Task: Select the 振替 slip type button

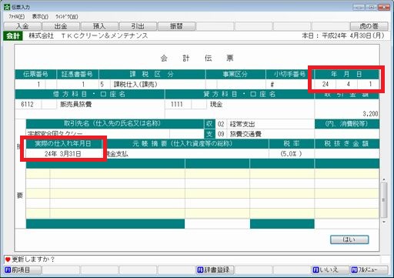Action: [x=176, y=26]
